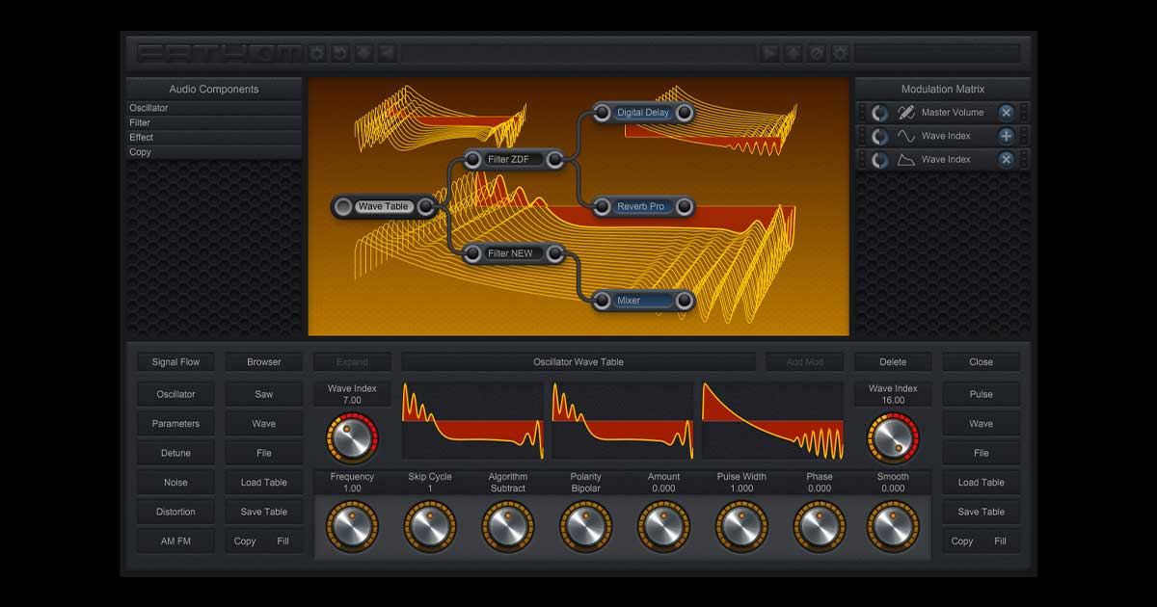Screen dimensions: 1157x607
Task: Click the output port of the Digital Delay node
Action: coord(685,113)
